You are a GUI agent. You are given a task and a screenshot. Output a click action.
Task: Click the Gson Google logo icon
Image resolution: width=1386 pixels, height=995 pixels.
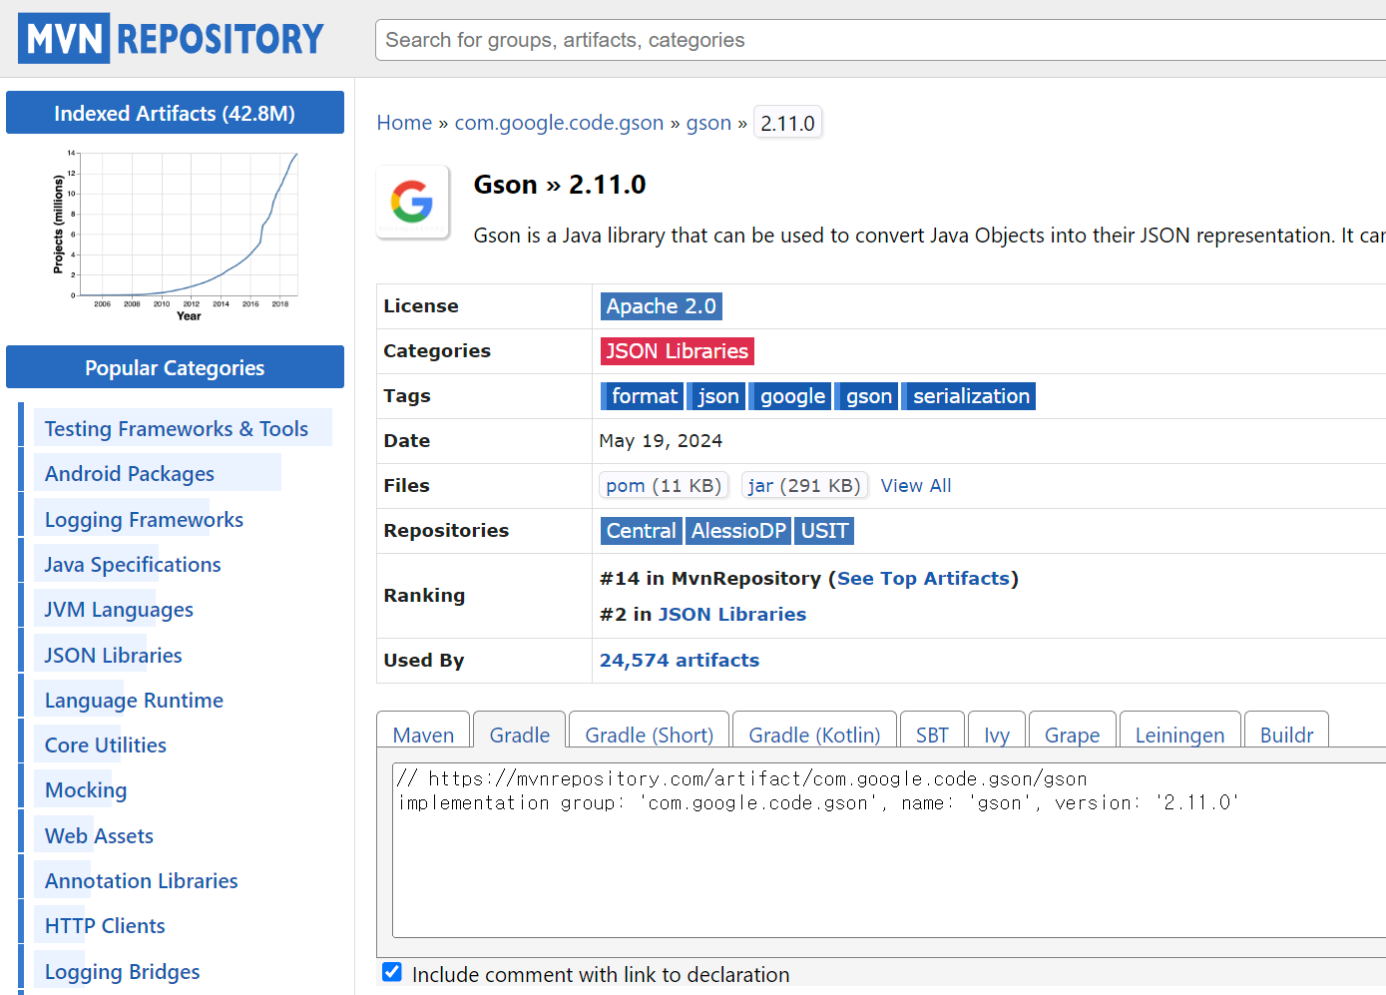click(412, 202)
